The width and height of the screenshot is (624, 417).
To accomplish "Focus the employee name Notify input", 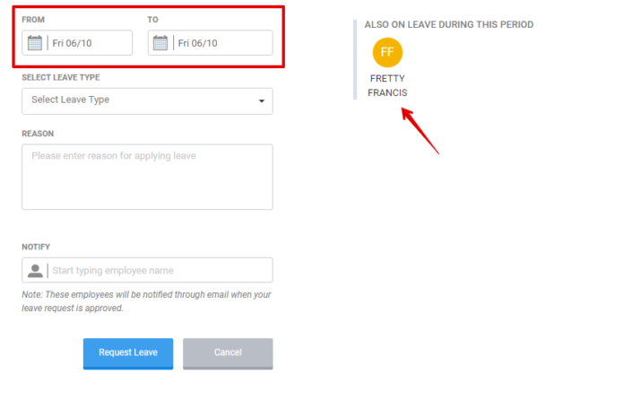I will click(x=157, y=271).
